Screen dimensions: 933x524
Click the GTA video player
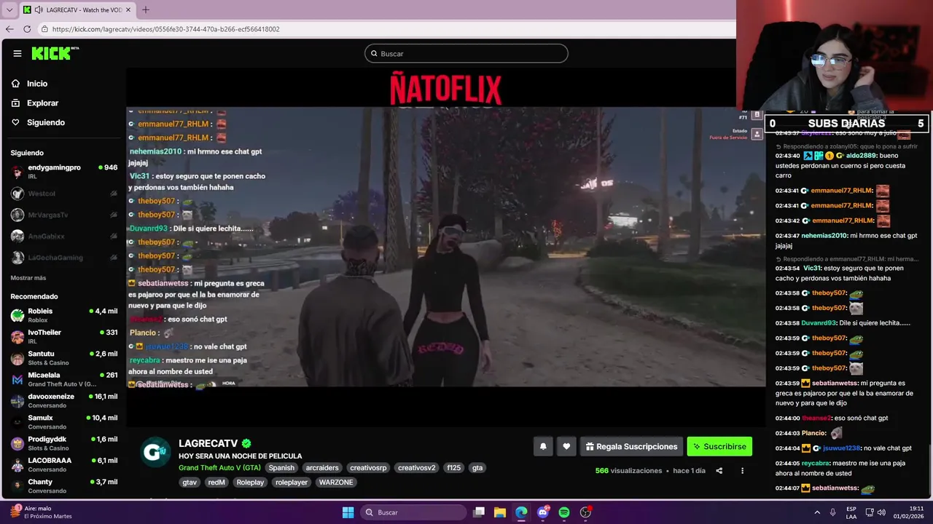click(445, 247)
